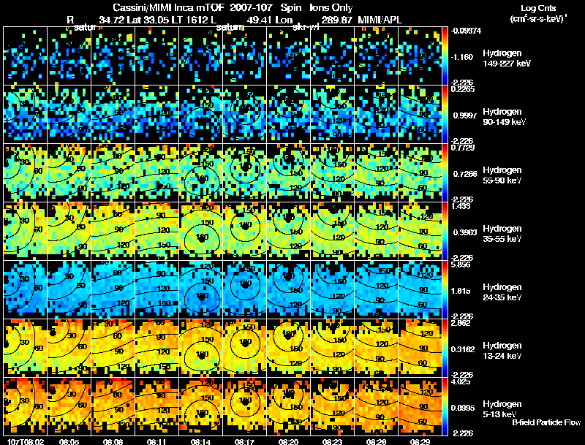Viewport: 585px width, 445px height.
Task: Click the 107T08:02 time label
Action: tap(26, 441)
